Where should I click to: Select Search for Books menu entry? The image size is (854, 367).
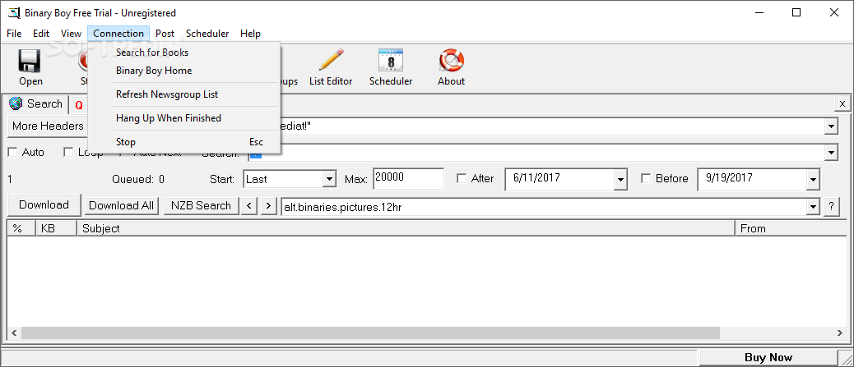(x=184, y=53)
